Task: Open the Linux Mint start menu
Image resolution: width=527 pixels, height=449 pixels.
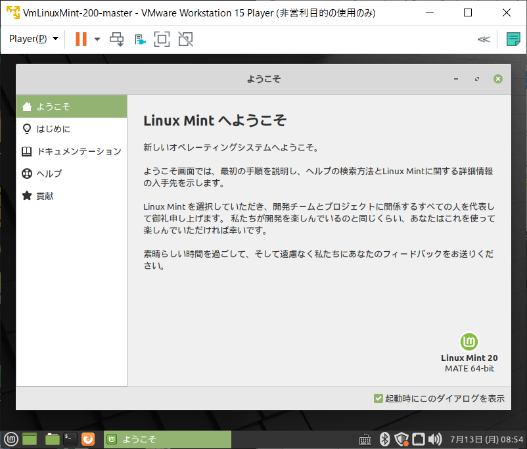Action: click(11, 439)
